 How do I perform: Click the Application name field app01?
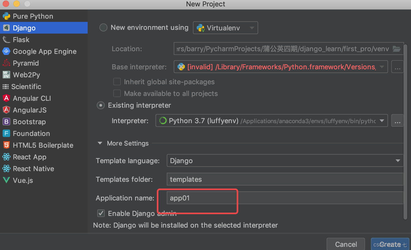click(x=285, y=198)
